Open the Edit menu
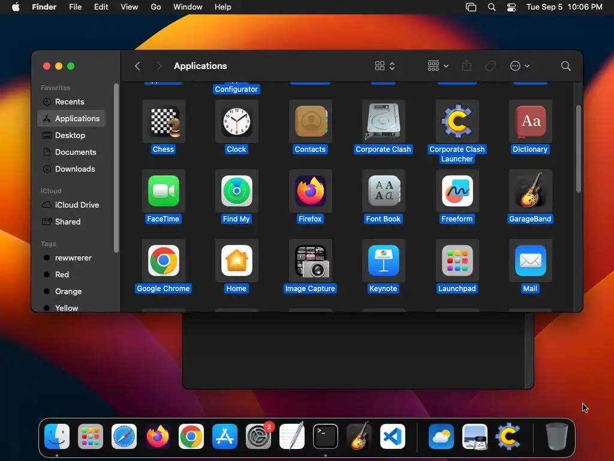Screen dimensions: 614x461 [101, 7]
